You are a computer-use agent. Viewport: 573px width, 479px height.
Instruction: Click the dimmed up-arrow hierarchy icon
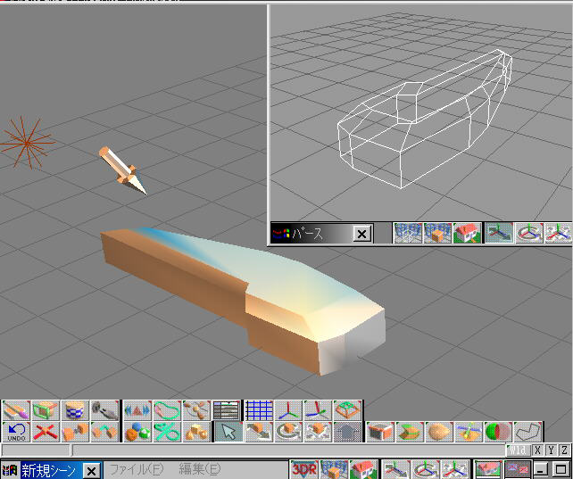point(347,432)
